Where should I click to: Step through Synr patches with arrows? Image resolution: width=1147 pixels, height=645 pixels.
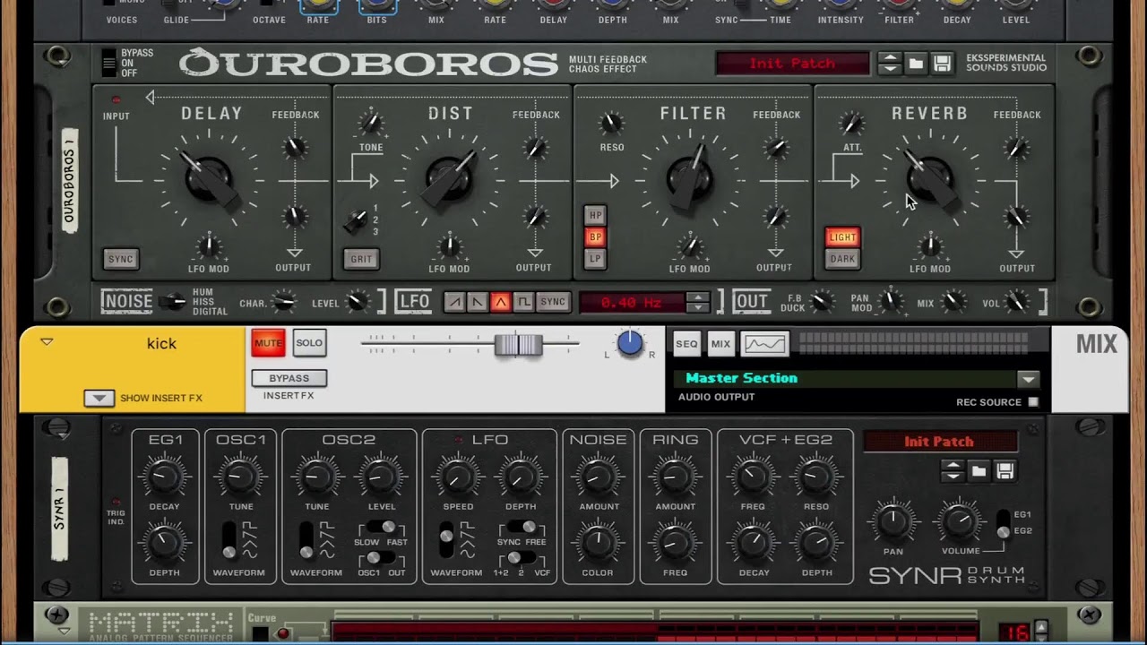pyautogui.click(x=953, y=471)
